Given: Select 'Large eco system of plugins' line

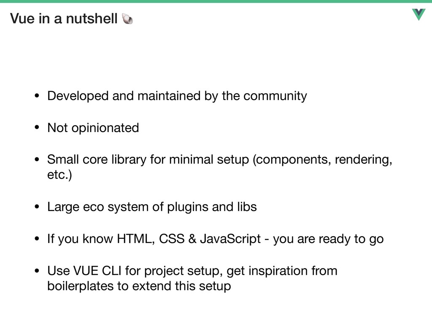Looking at the screenshot, I should (152, 207).
